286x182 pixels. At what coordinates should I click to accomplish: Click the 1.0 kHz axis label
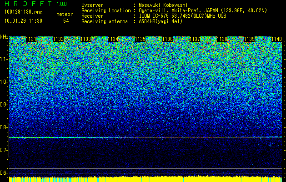coord(4,82)
